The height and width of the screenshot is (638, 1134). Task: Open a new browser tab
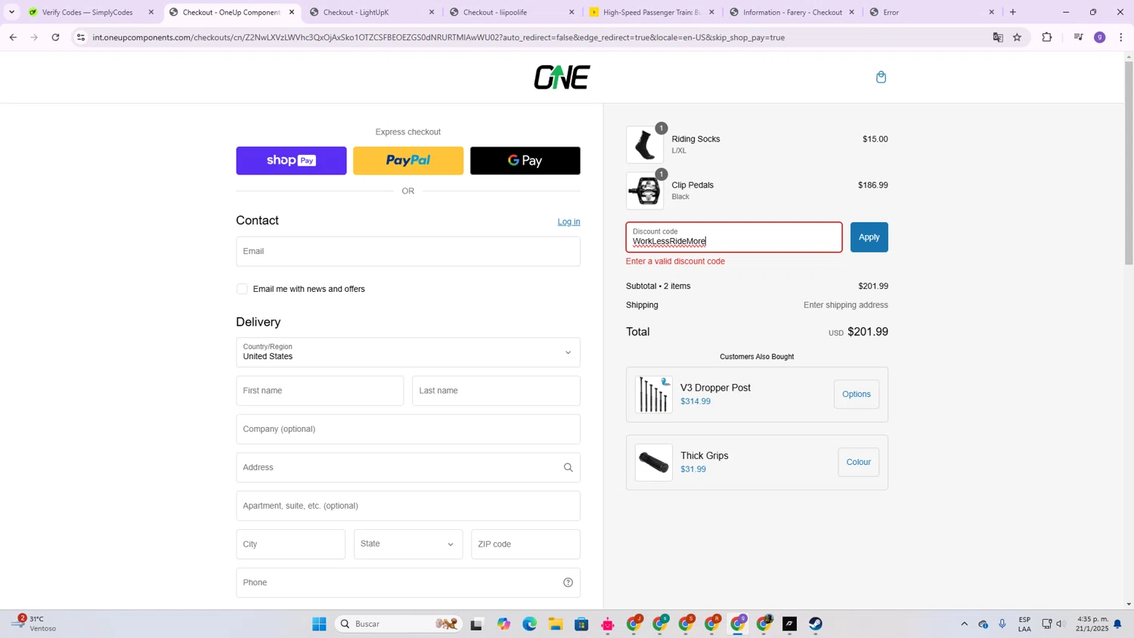pos(1013,12)
